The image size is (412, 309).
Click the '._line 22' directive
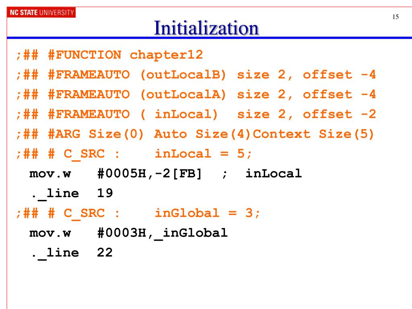[x=72, y=253]
